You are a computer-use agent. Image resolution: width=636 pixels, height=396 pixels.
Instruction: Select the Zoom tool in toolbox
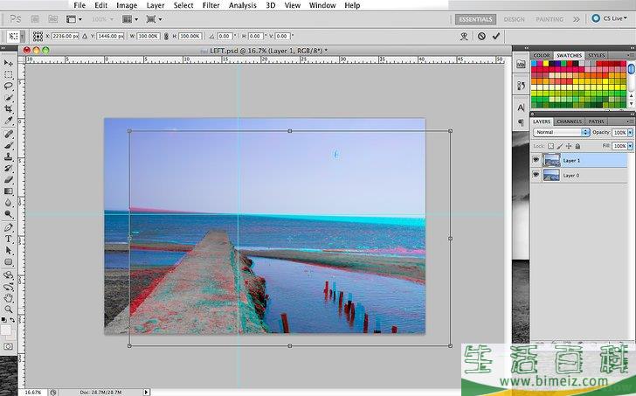pyautogui.click(x=9, y=309)
